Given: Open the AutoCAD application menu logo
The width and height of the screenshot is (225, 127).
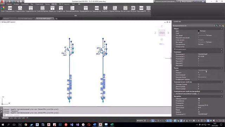Looking at the screenshot, I should point(2,2).
